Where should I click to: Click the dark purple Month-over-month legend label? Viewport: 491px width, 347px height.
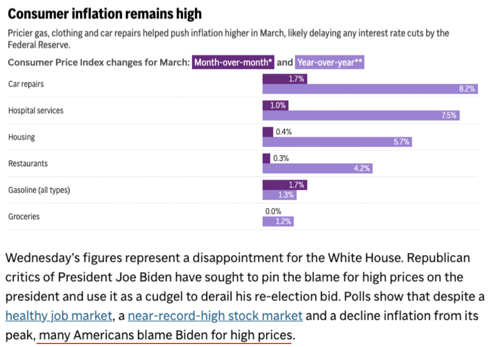click(x=233, y=62)
